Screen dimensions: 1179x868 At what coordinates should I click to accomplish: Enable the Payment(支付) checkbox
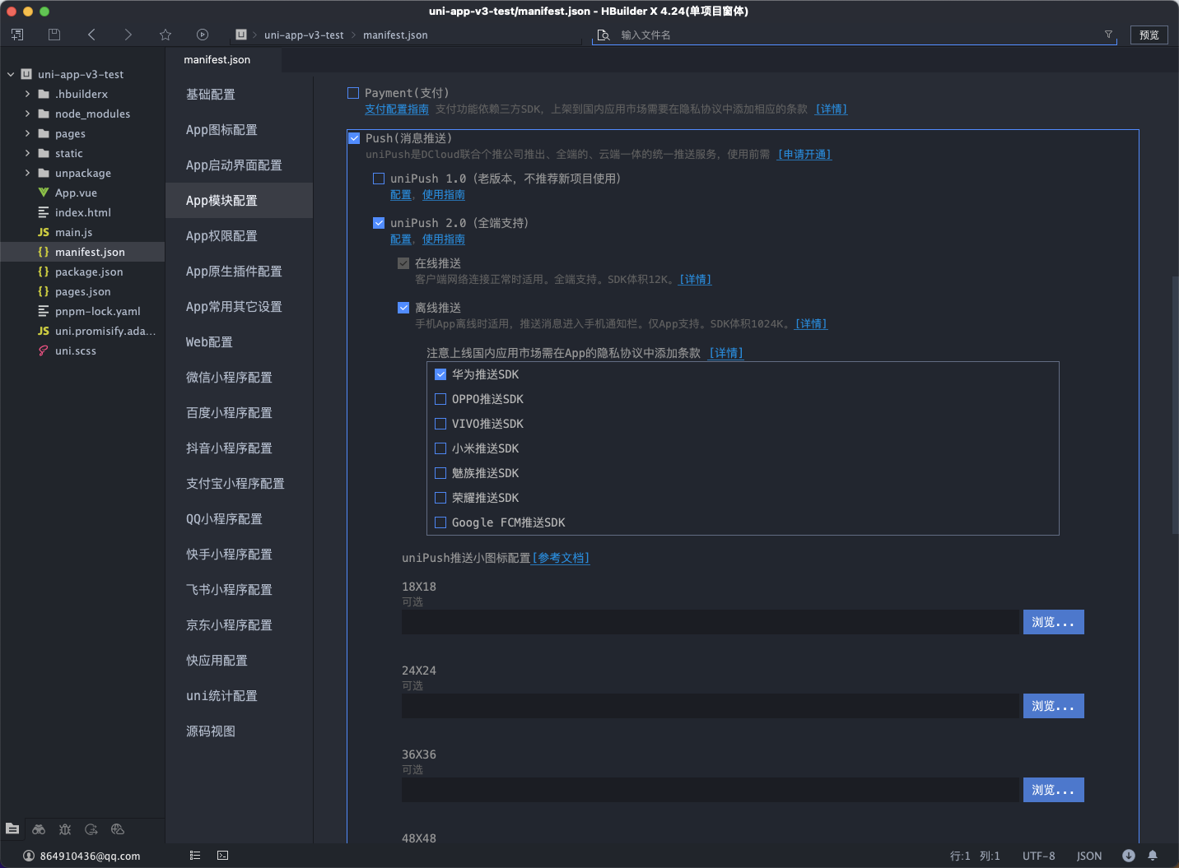(353, 93)
